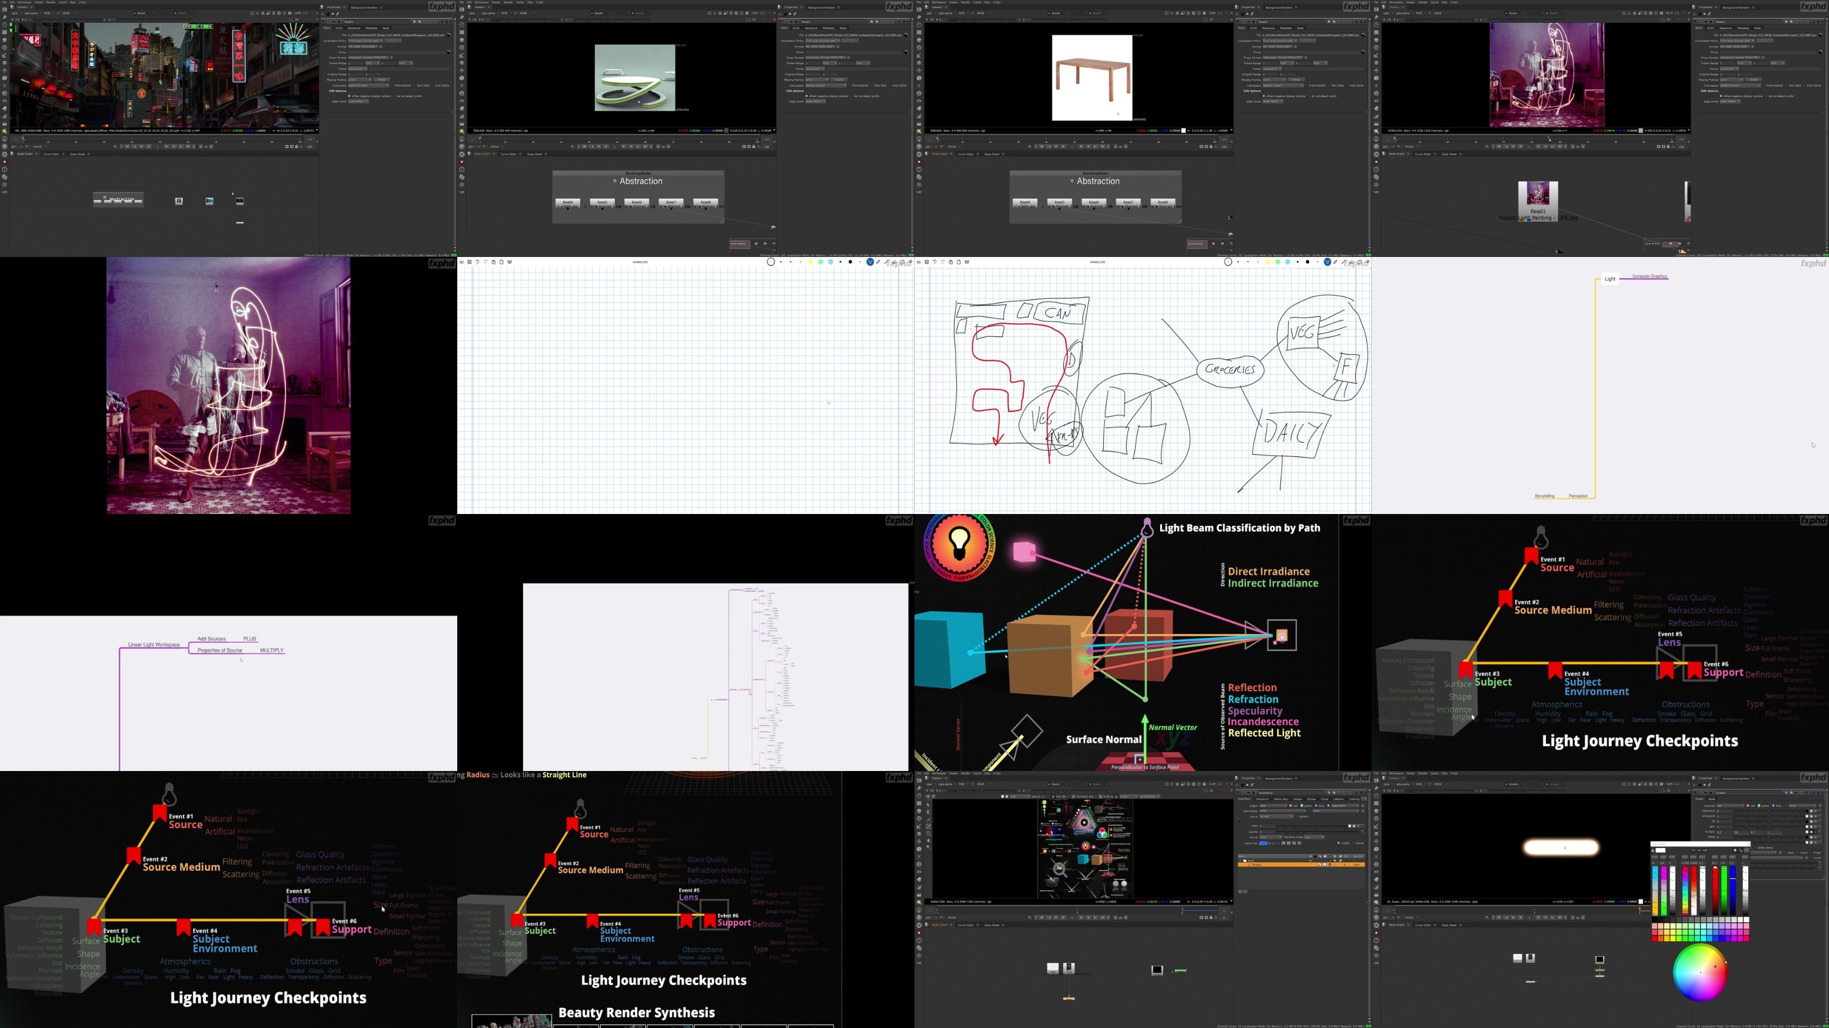Select Add Sources node in Linear Light Workspace map
Image resolution: width=1829 pixels, height=1028 pixels.
pyautogui.click(x=211, y=639)
